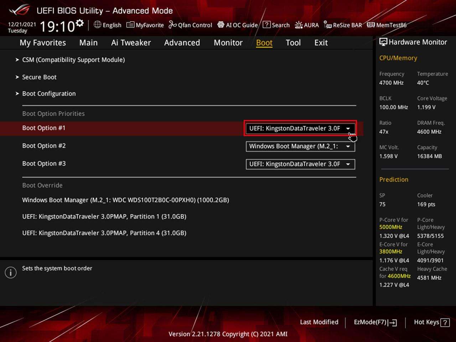This screenshot has height=342, width=456.
Task: Click the 19:10 clock display
Action: (57, 27)
